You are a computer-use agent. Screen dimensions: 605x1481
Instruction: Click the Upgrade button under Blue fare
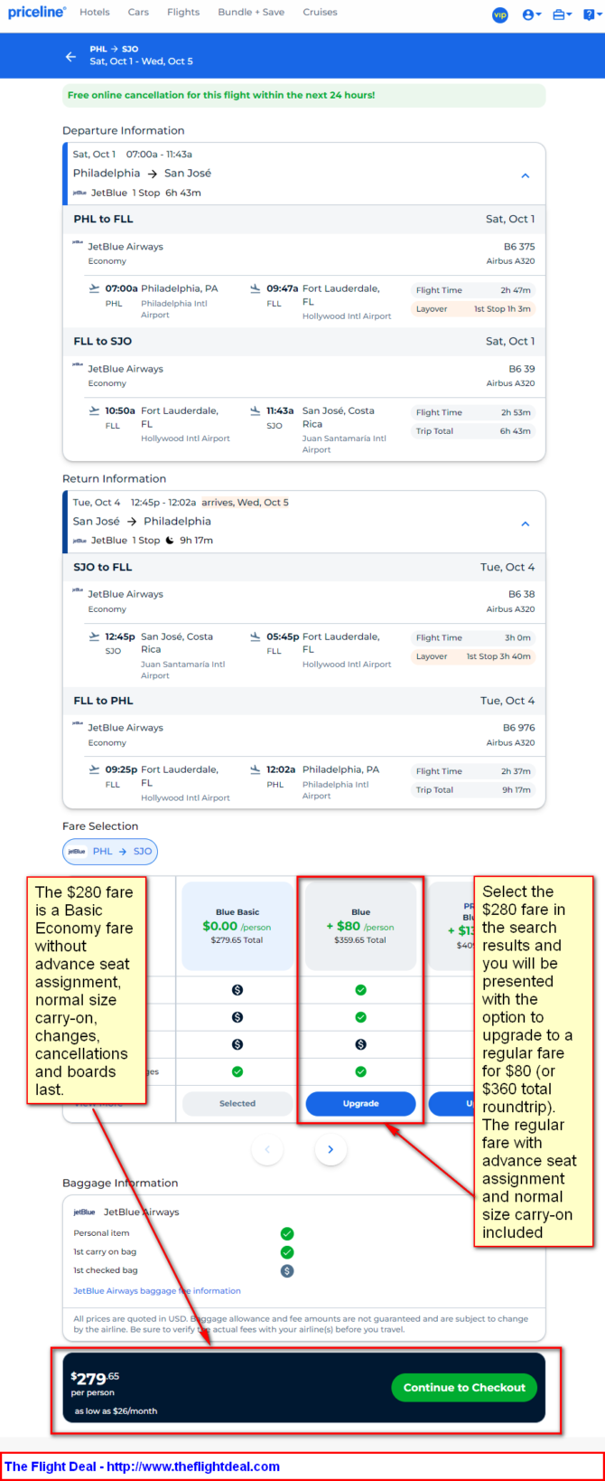(360, 1103)
